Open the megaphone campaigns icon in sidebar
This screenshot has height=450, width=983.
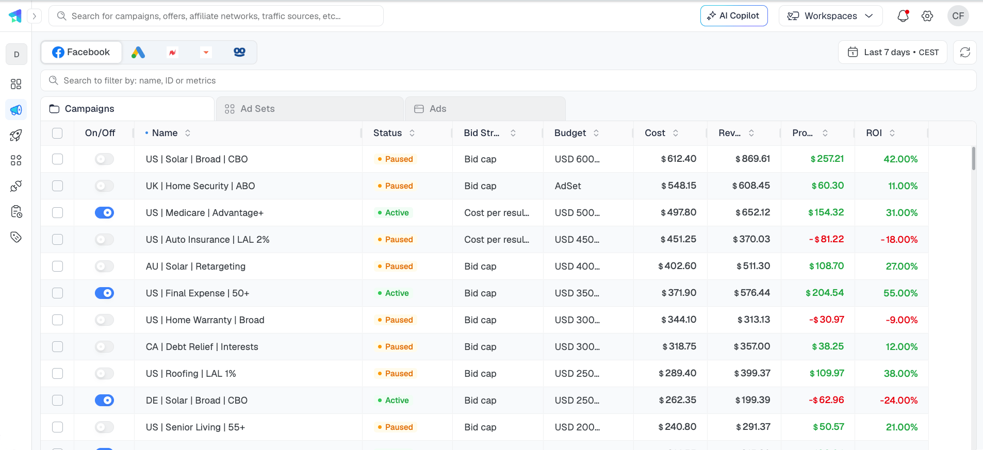16,110
